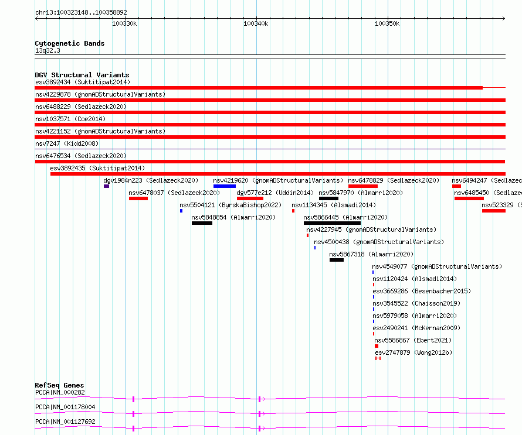
Task: Select the dgv1984n223 (Sedlazeck2020) label
Action: click(151, 180)
